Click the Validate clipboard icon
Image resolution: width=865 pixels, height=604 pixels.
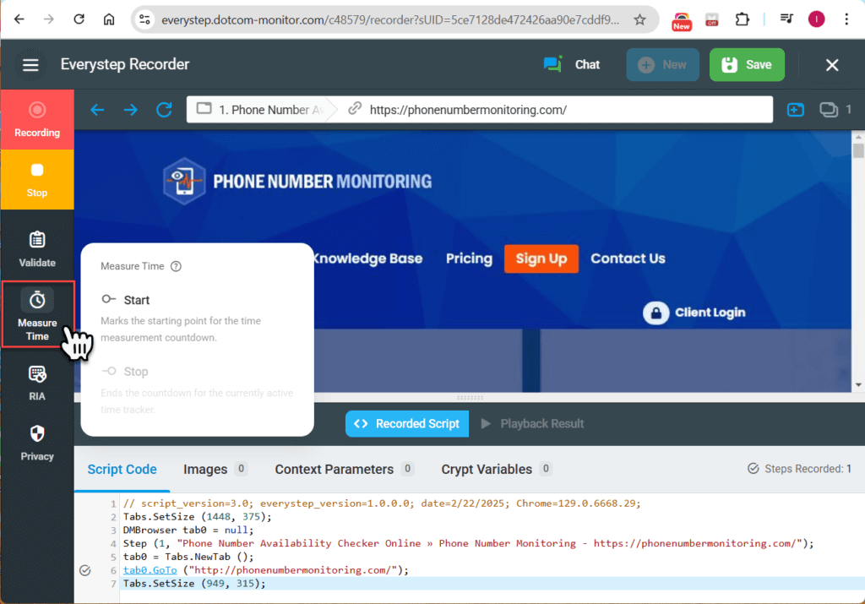click(37, 240)
